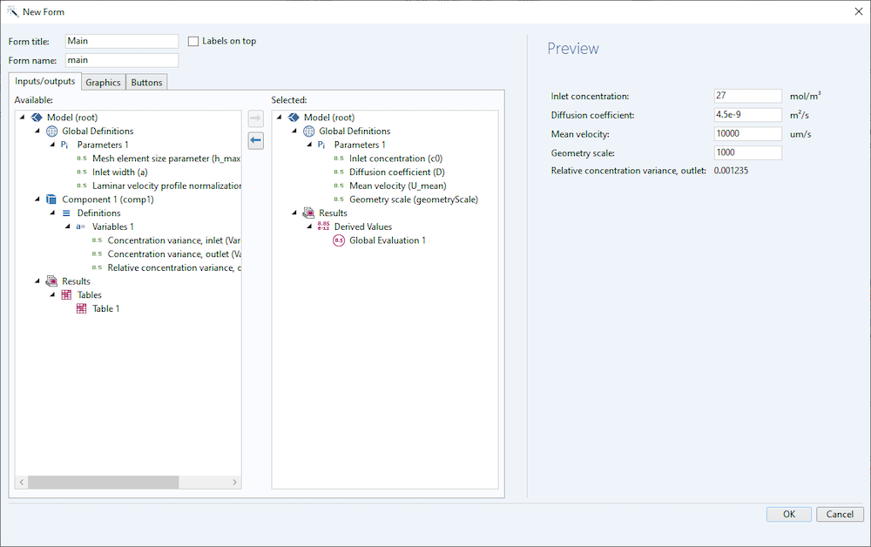The height and width of the screenshot is (547, 871).
Task: Click the scroll-right arrow of Available list
Action: coord(234,482)
